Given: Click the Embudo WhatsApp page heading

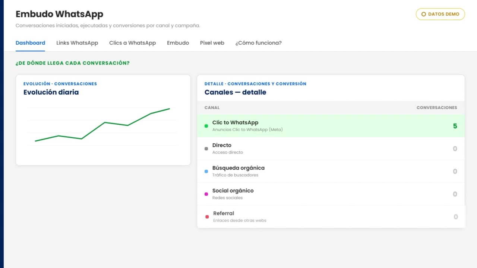Looking at the screenshot, I should [x=59, y=14].
